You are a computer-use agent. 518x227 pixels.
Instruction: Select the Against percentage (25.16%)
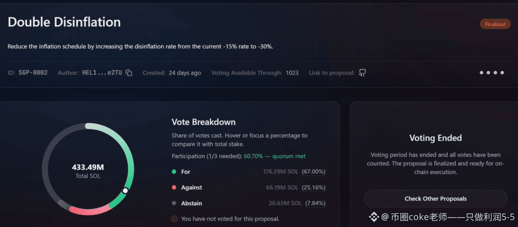click(314, 187)
